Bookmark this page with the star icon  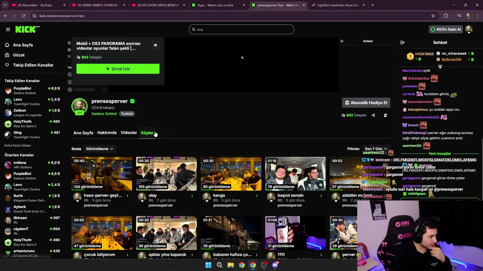click(433, 16)
